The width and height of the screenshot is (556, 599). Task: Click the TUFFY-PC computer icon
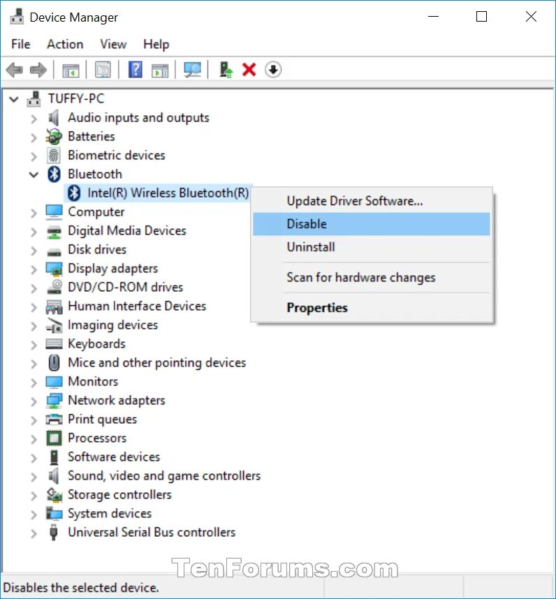click(34, 99)
